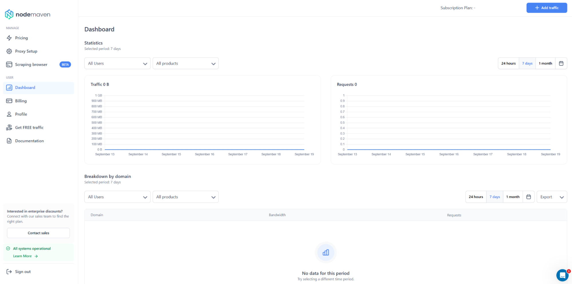Image resolution: width=572 pixels, height=284 pixels.
Task: Click the Proxy Setup gear icon
Action: [x=9, y=51]
